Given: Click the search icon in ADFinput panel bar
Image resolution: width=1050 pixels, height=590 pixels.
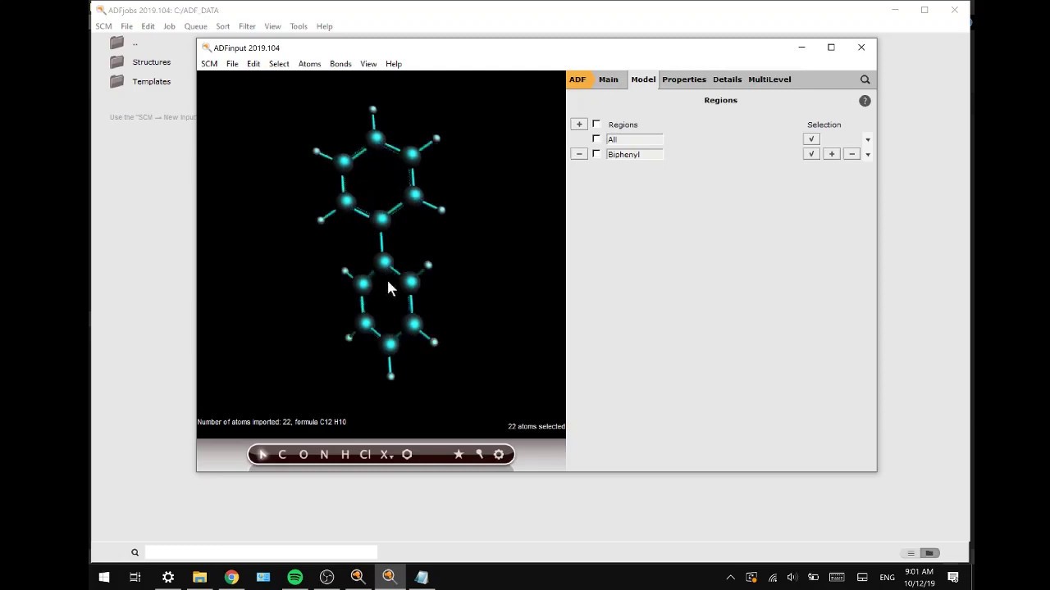Looking at the screenshot, I should point(865,79).
